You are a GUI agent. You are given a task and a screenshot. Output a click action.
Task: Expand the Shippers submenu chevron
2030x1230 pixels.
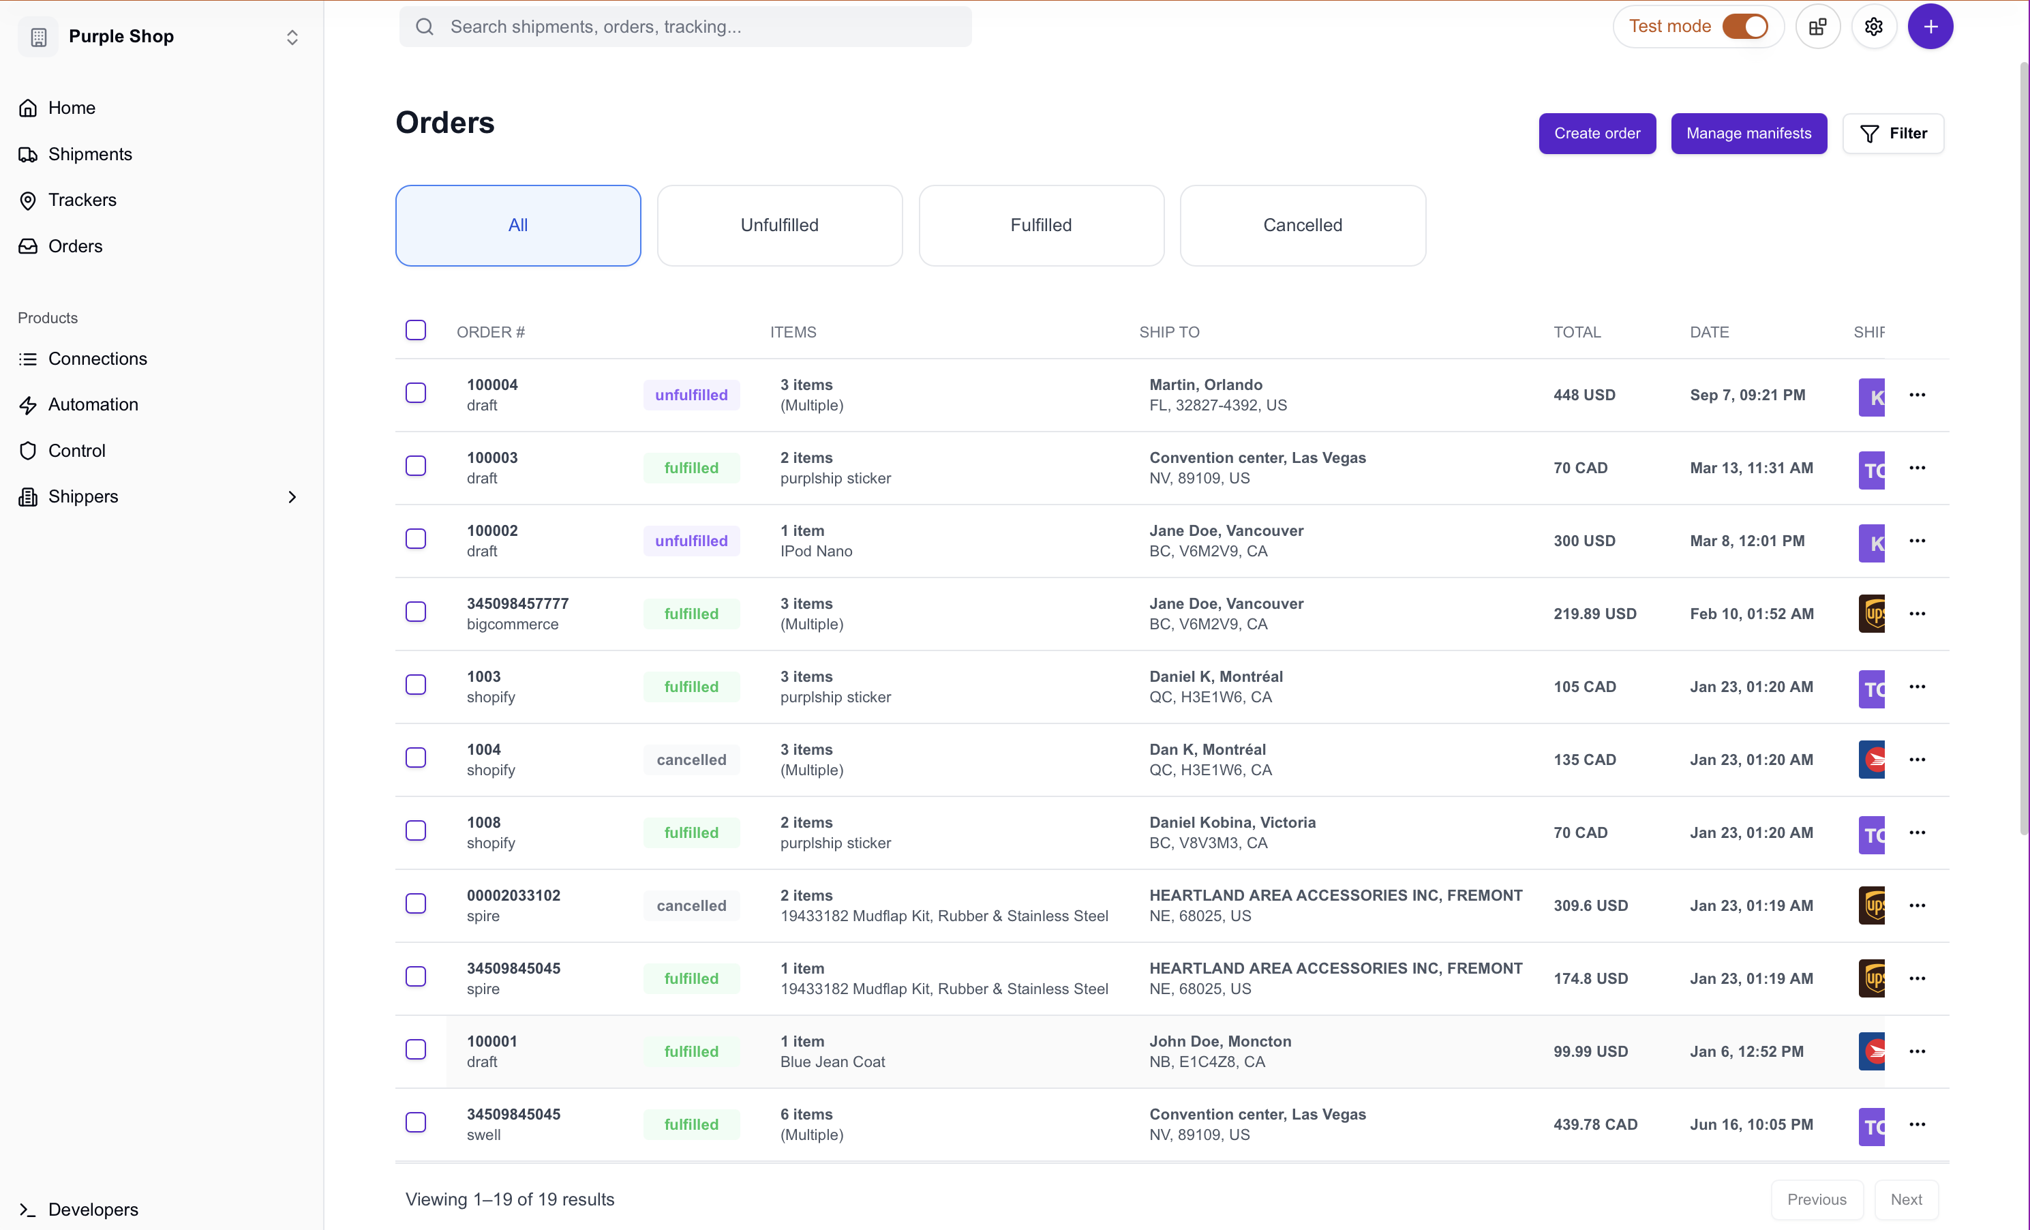coord(292,497)
